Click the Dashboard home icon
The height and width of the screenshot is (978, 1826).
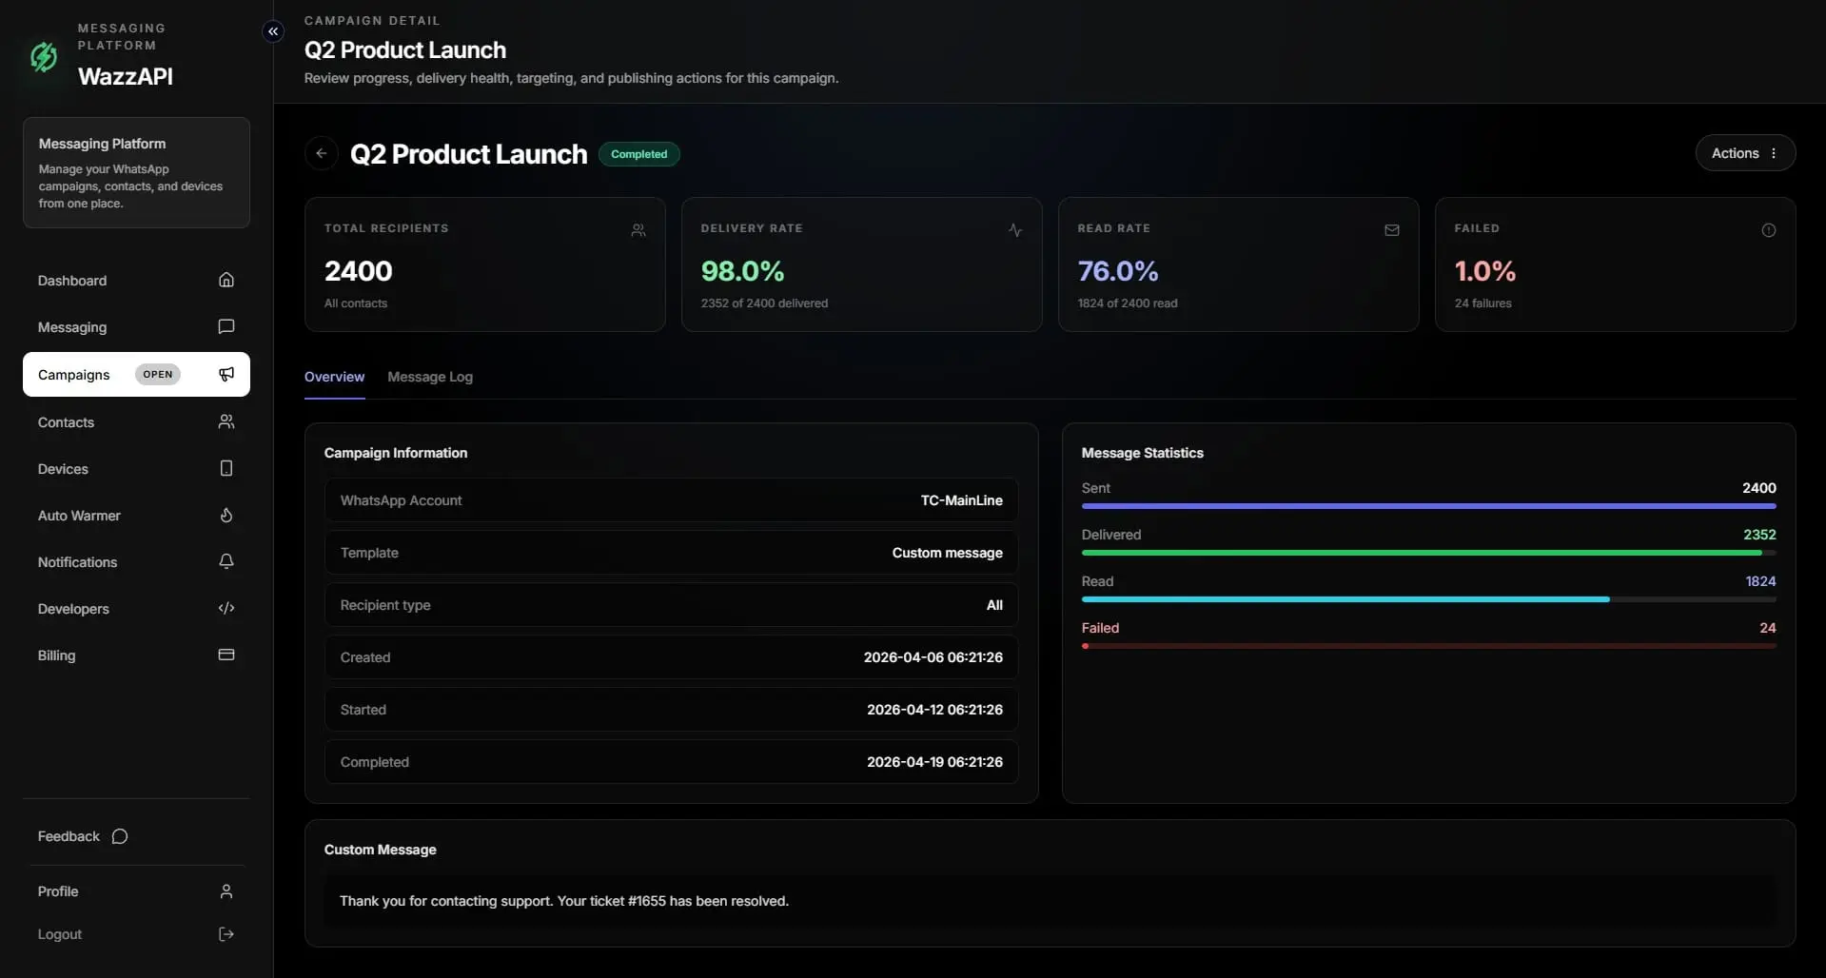click(226, 280)
